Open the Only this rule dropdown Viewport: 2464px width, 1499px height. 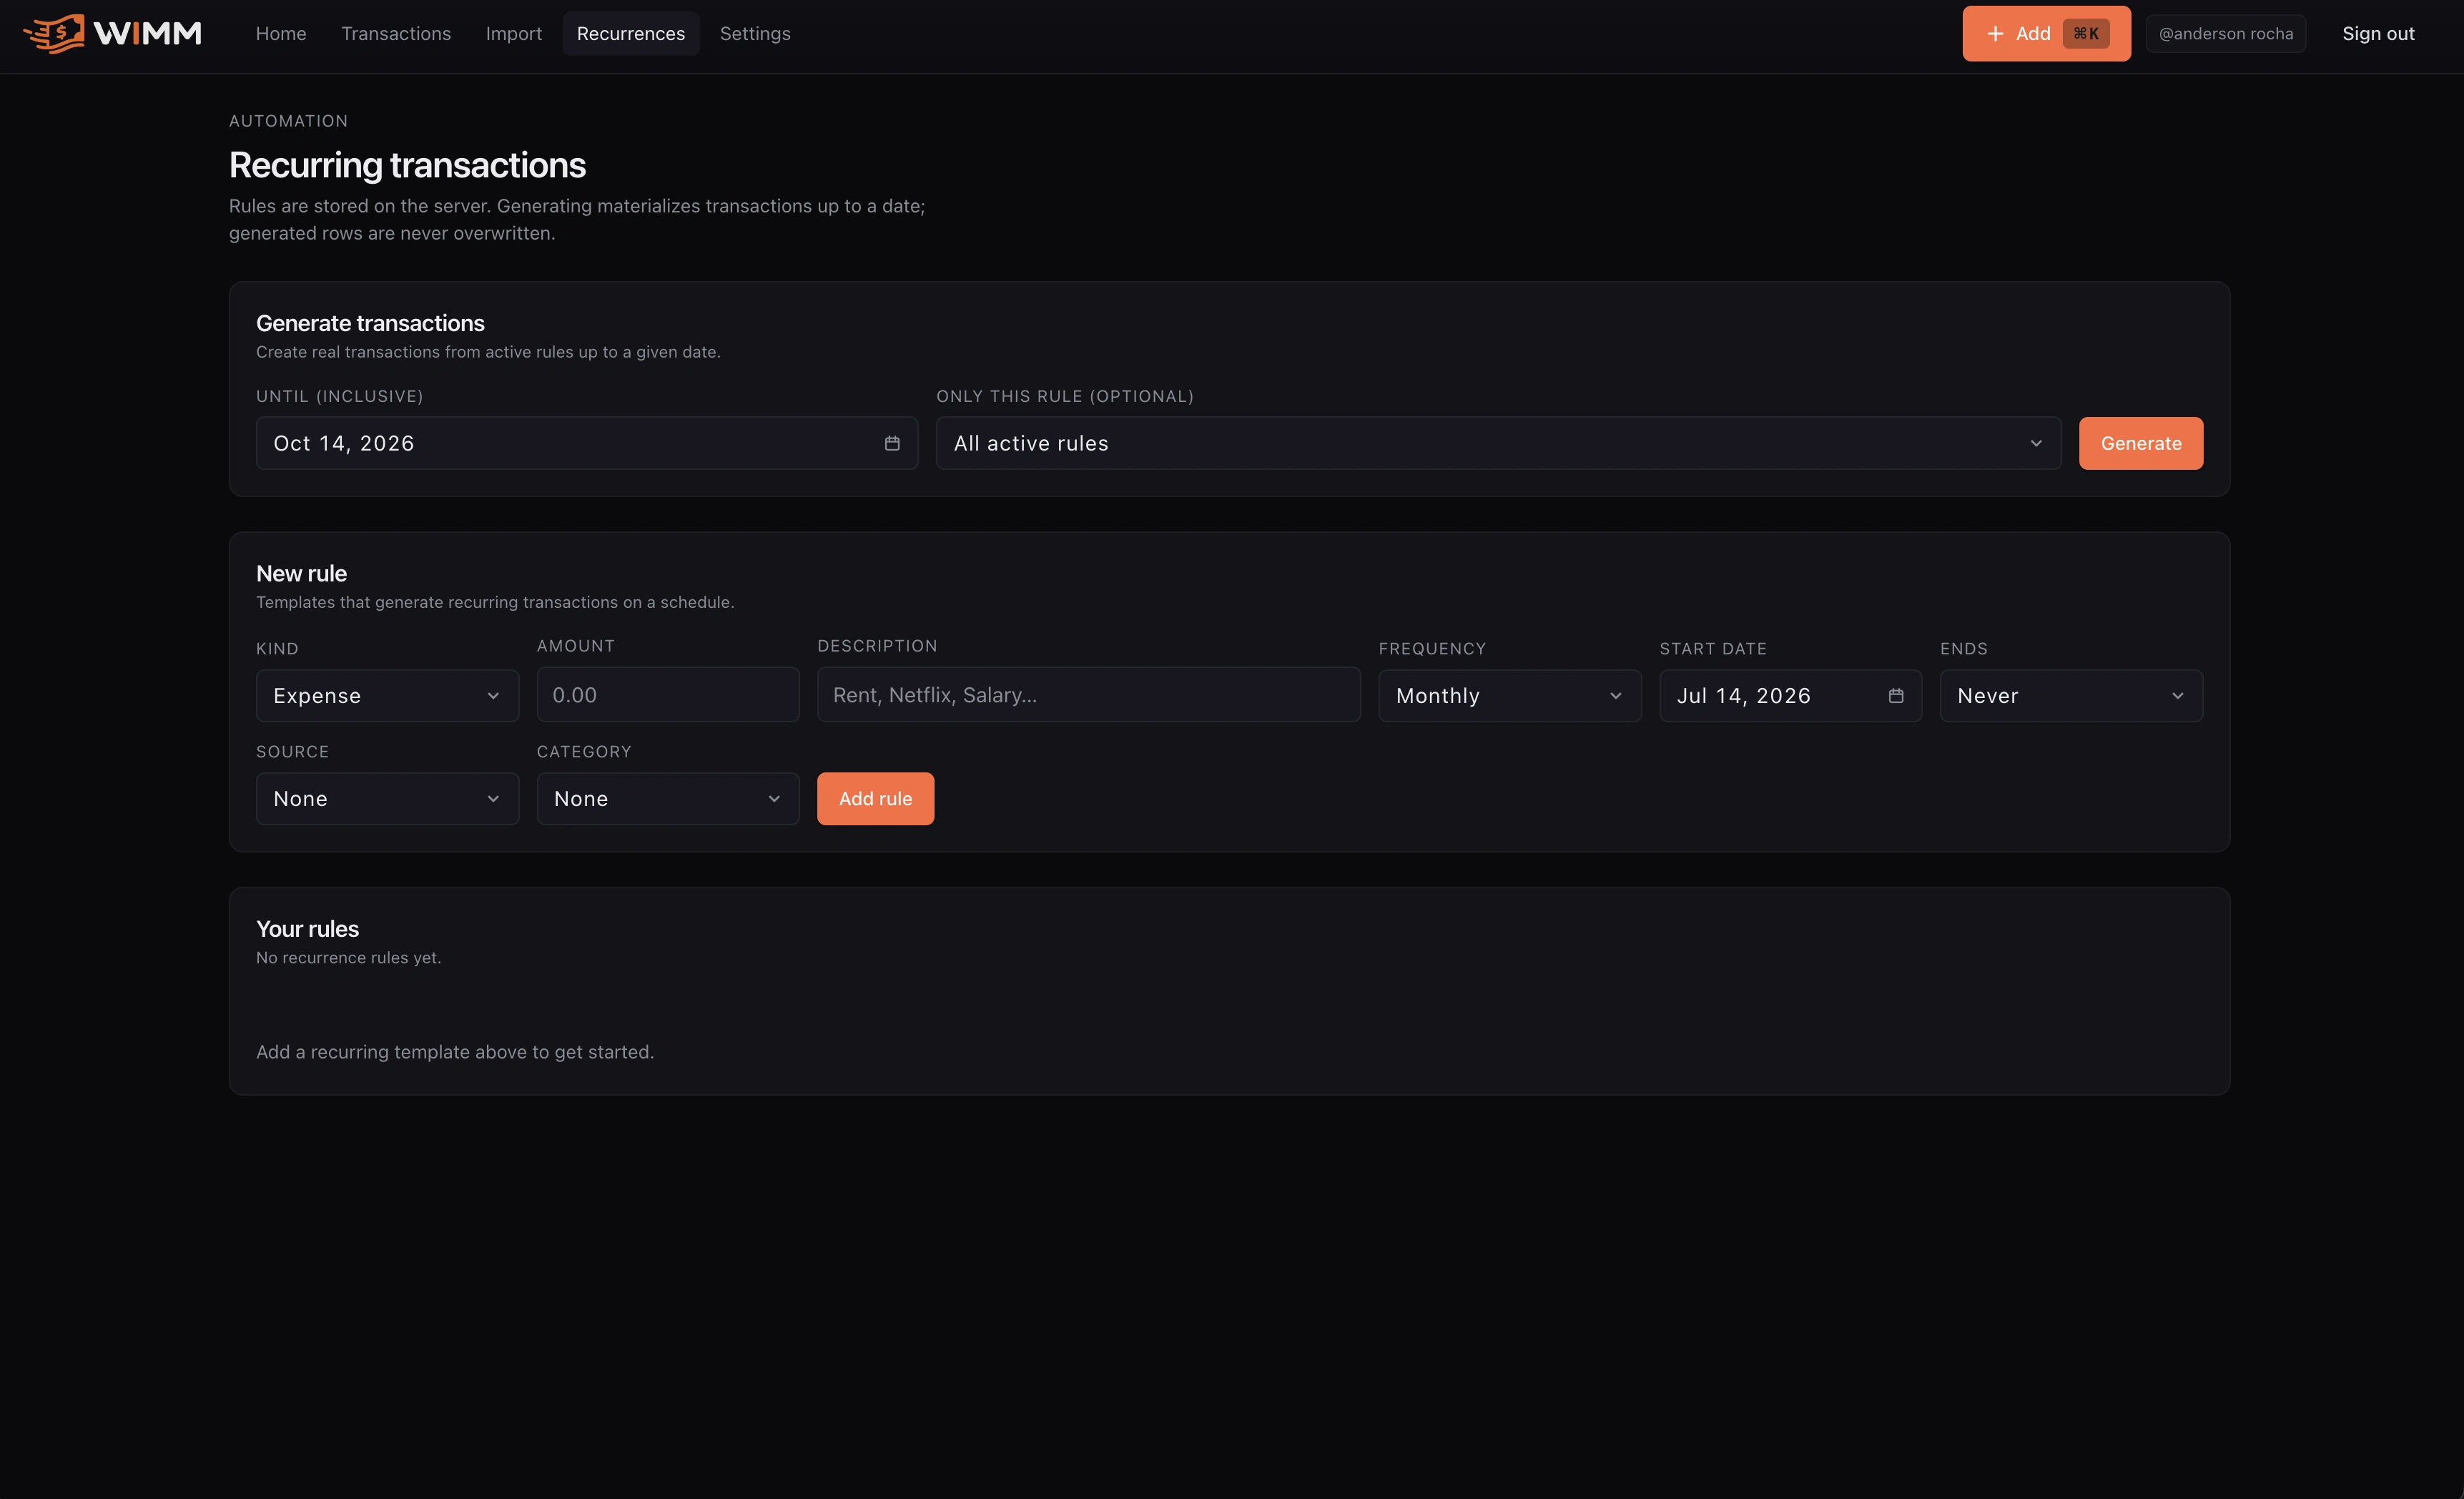[1498, 443]
